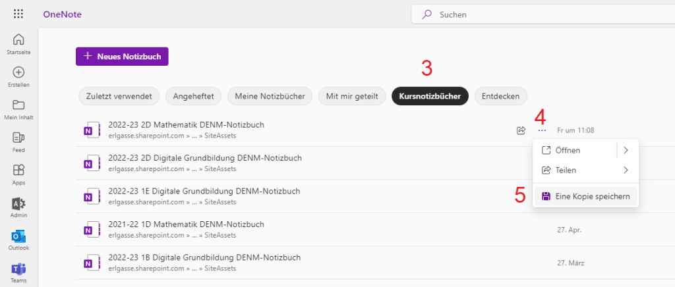Click share icon on 2D Mathematik notebook
Image resolution: width=675 pixels, height=287 pixels.
click(x=521, y=130)
